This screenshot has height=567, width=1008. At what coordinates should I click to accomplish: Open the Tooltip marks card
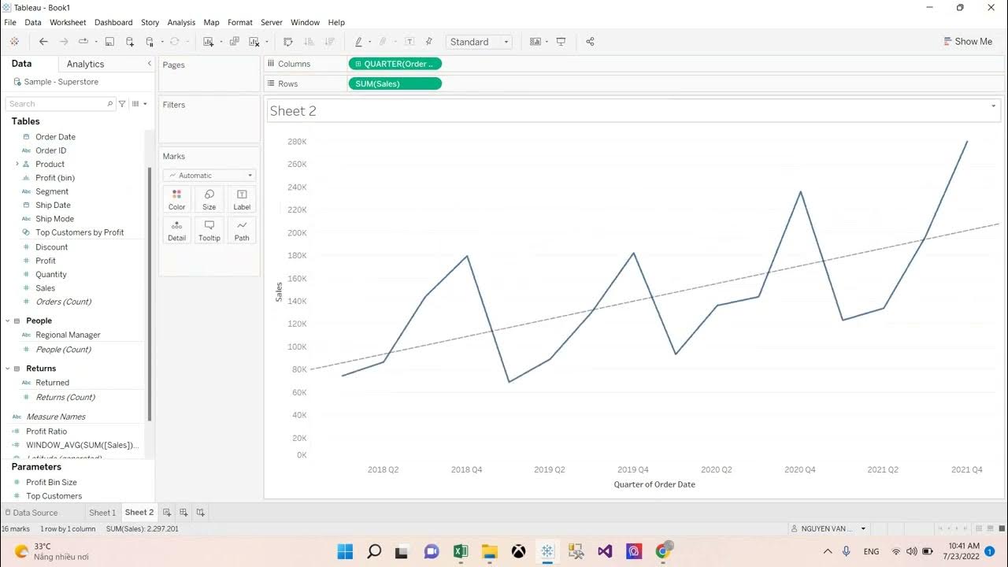[209, 230]
